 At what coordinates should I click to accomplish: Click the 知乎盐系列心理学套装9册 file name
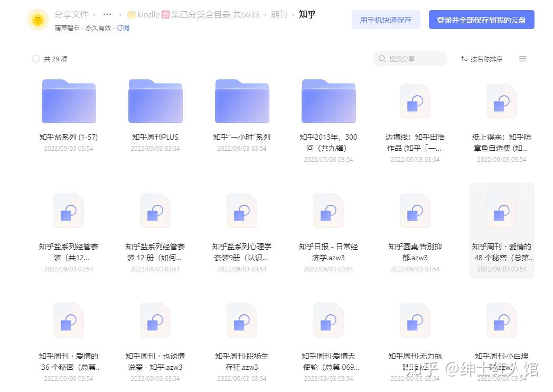242,252
